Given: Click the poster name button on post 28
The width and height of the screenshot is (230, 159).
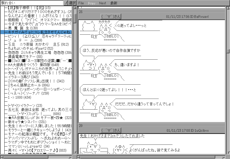Looking at the screenshot, I should click(111, 16).
